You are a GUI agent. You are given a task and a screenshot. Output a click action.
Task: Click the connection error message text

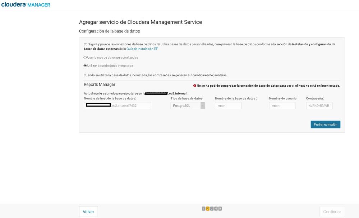268,86
